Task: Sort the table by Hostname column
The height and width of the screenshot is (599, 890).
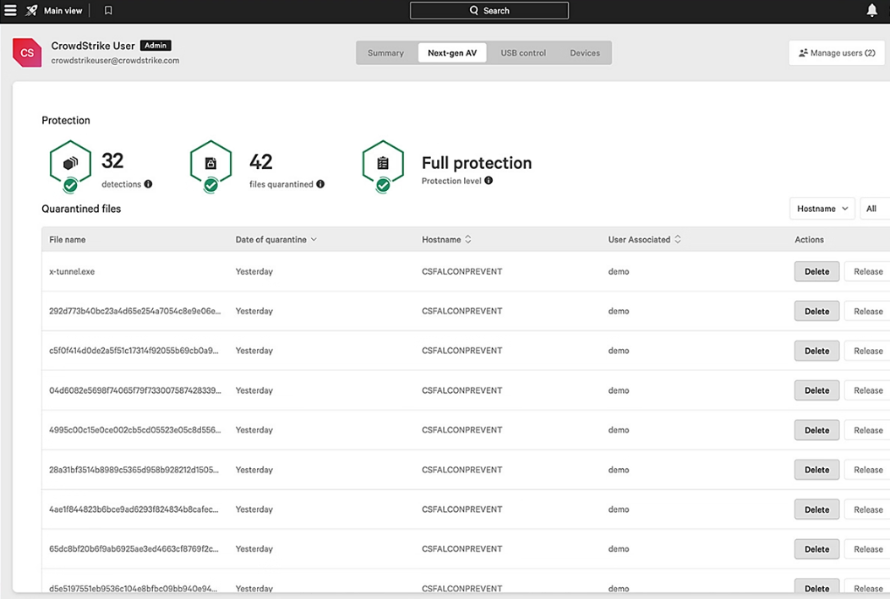Action: click(x=447, y=240)
